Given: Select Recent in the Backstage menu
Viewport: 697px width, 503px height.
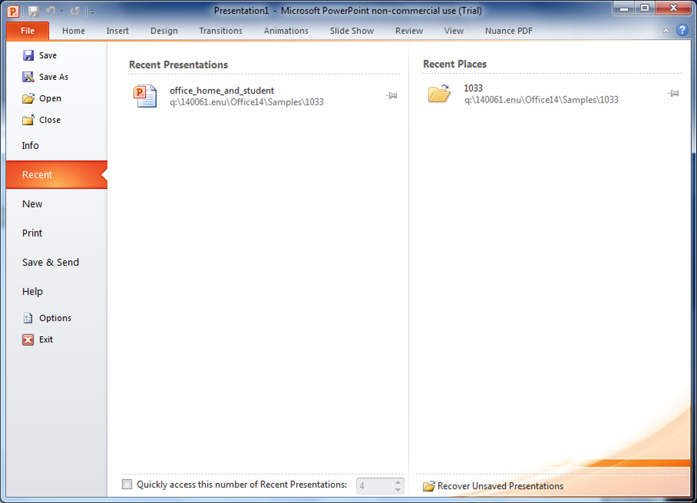Looking at the screenshot, I should 57,175.
